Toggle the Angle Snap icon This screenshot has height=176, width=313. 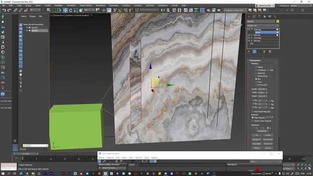point(120,10)
